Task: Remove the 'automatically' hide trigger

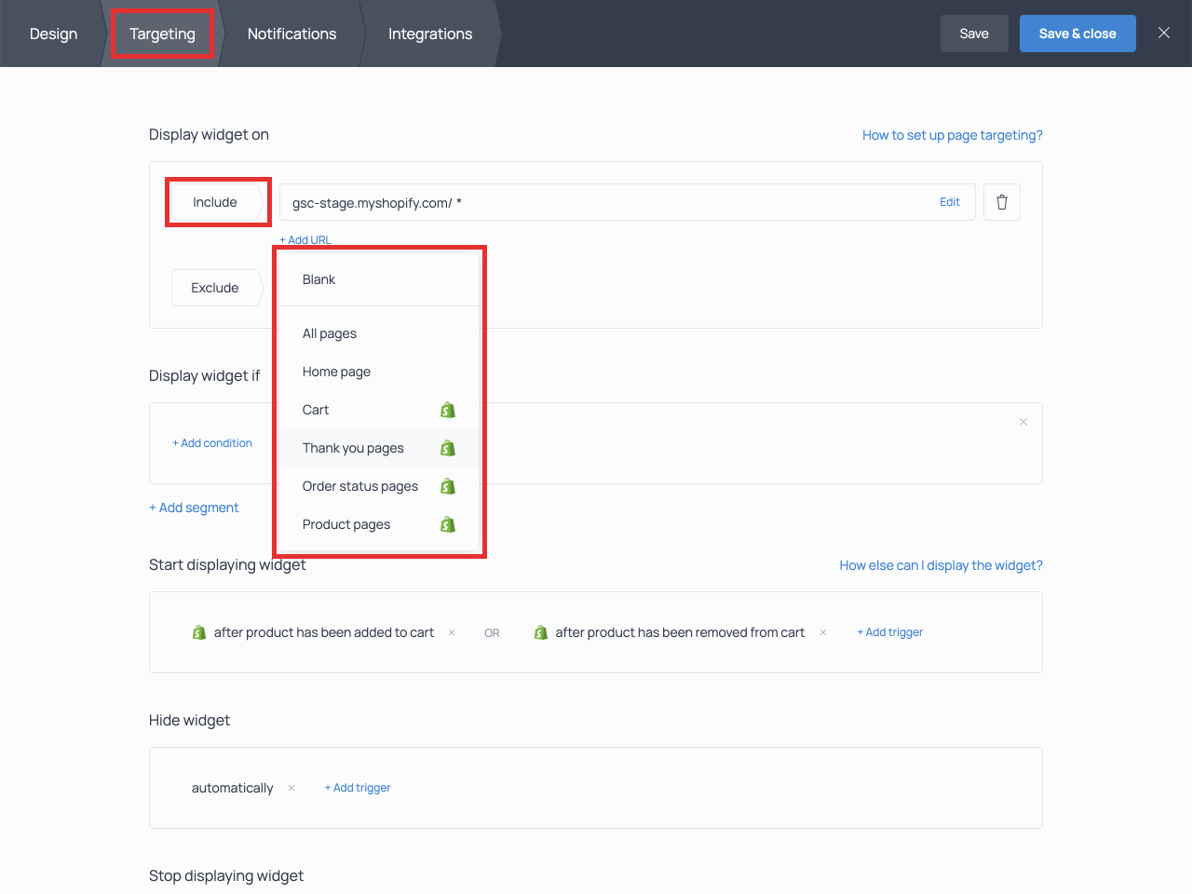Action: click(x=291, y=788)
